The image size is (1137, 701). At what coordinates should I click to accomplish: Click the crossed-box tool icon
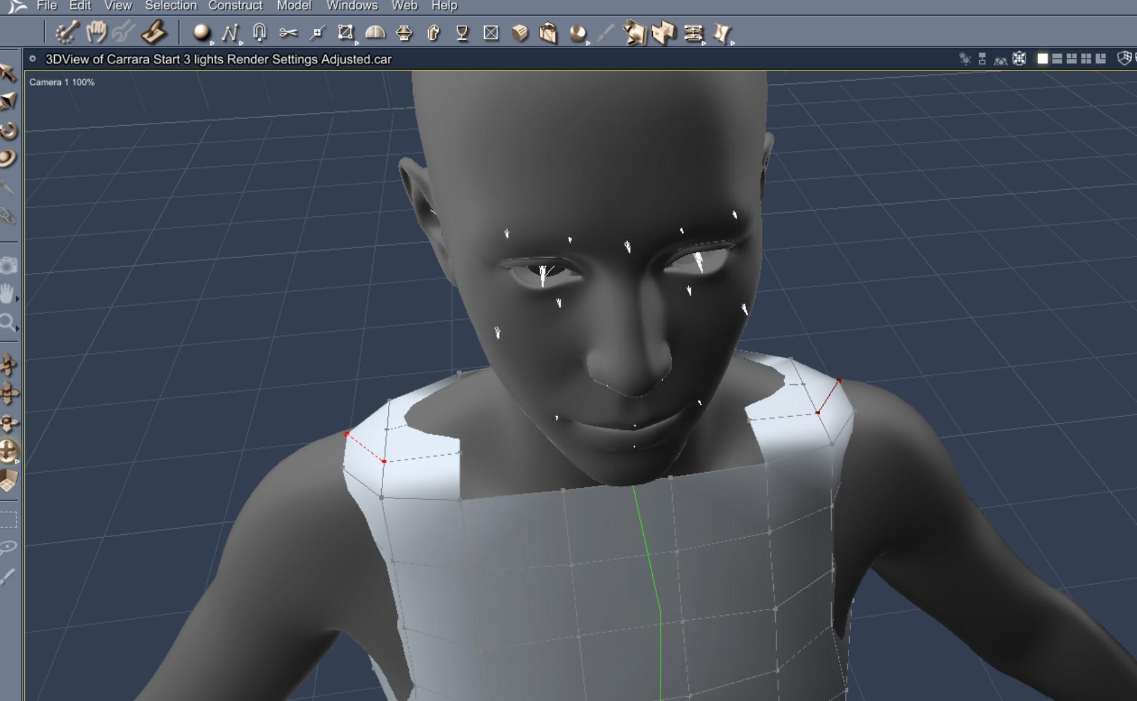pyautogui.click(x=491, y=33)
